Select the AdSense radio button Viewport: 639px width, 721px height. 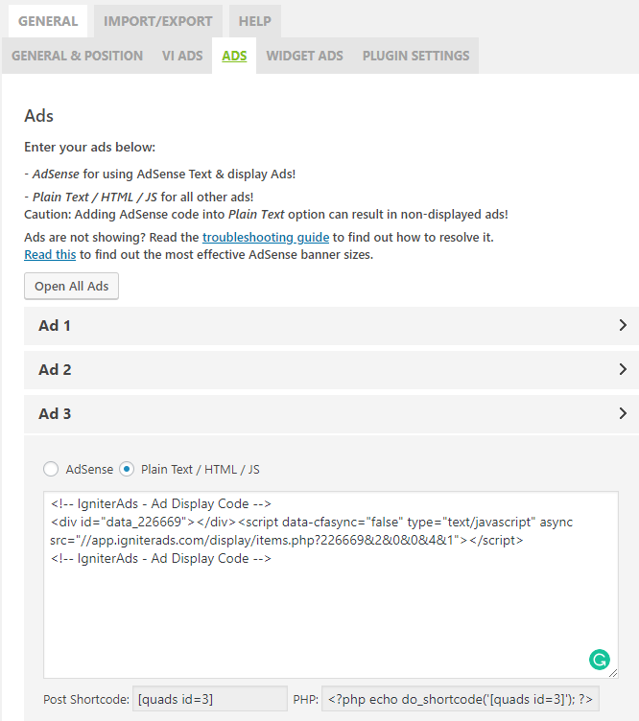(x=51, y=469)
